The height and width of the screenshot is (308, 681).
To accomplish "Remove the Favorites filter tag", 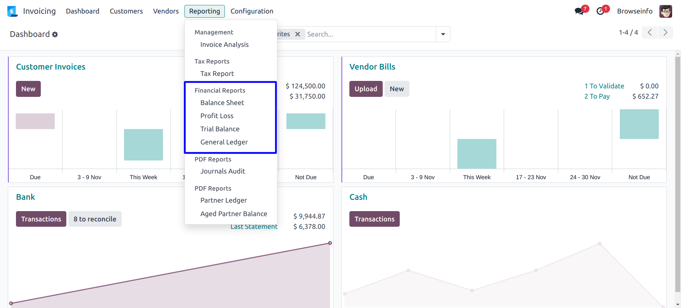I will point(298,34).
